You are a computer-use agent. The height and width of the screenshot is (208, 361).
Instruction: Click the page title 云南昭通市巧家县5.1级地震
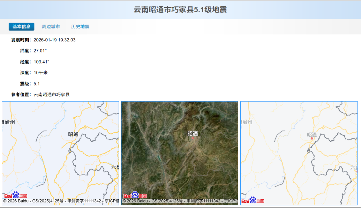[x=180, y=9]
